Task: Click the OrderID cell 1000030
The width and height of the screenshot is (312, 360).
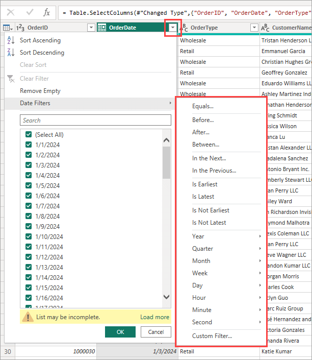Action: click(x=56, y=351)
